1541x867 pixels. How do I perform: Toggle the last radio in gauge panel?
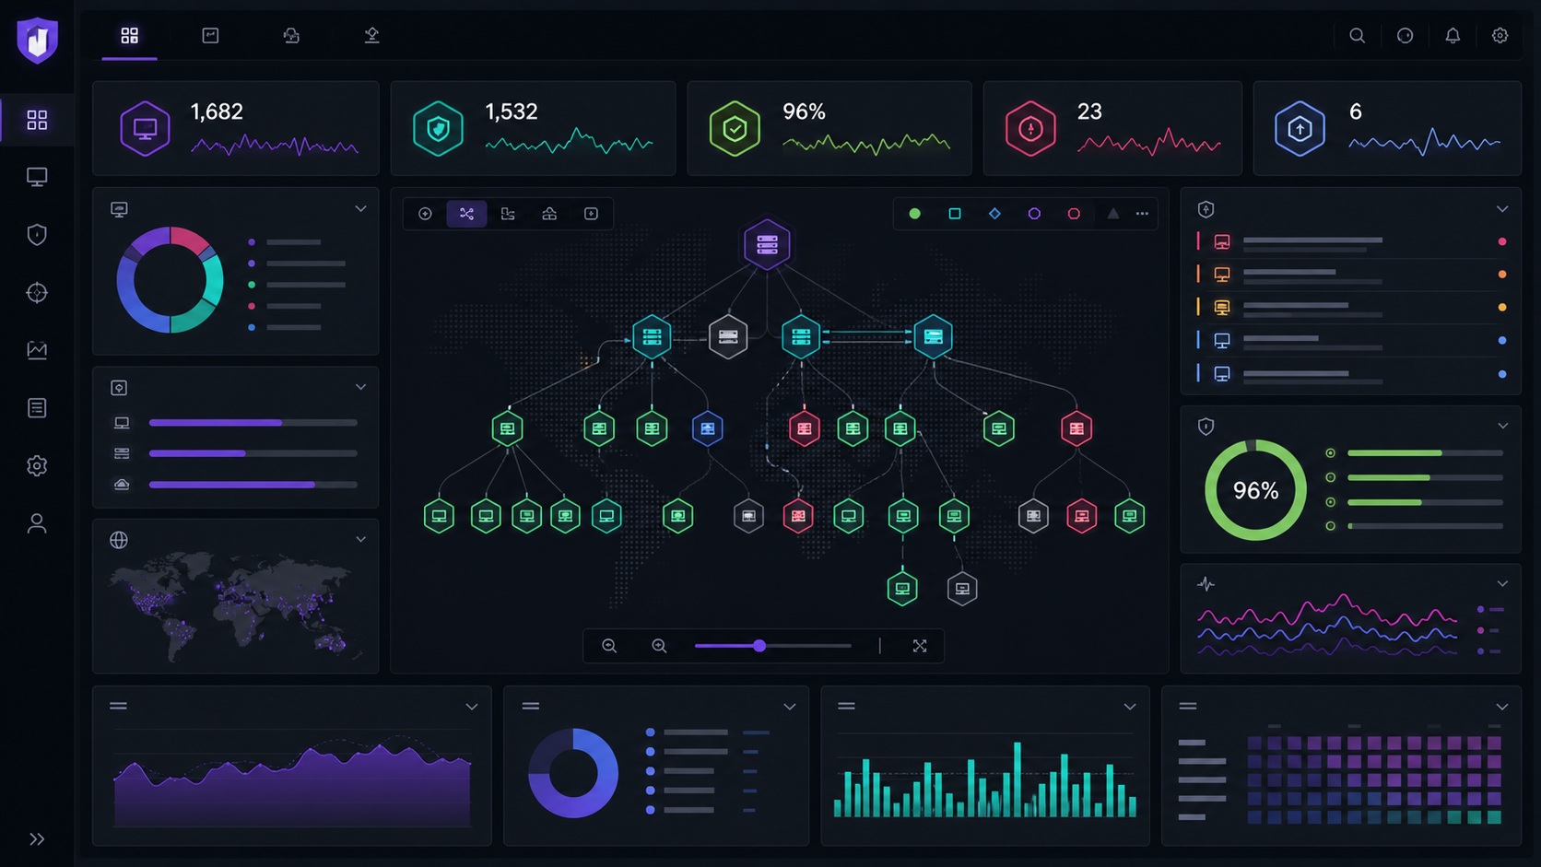[x=1330, y=526]
